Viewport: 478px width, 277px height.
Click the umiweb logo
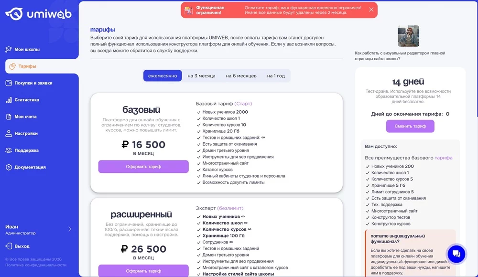38,14
